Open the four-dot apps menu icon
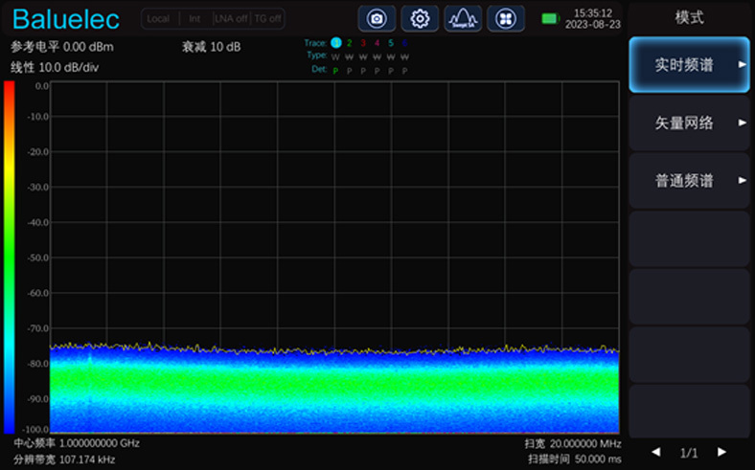Image resolution: width=755 pixels, height=470 pixels. click(x=506, y=19)
